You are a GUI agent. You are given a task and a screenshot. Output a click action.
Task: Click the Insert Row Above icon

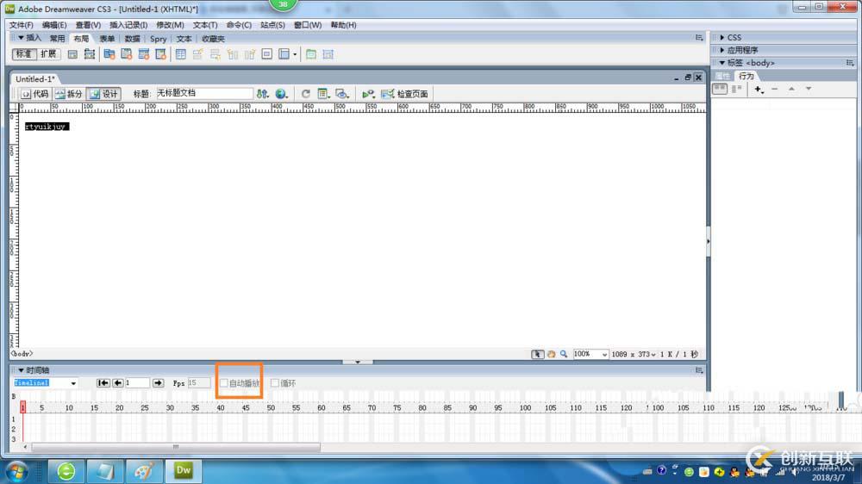pos(198,54)
